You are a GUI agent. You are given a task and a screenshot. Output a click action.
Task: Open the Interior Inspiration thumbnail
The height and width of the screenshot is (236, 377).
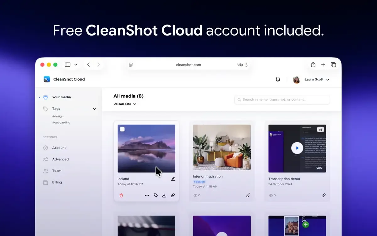click(222, 147)
